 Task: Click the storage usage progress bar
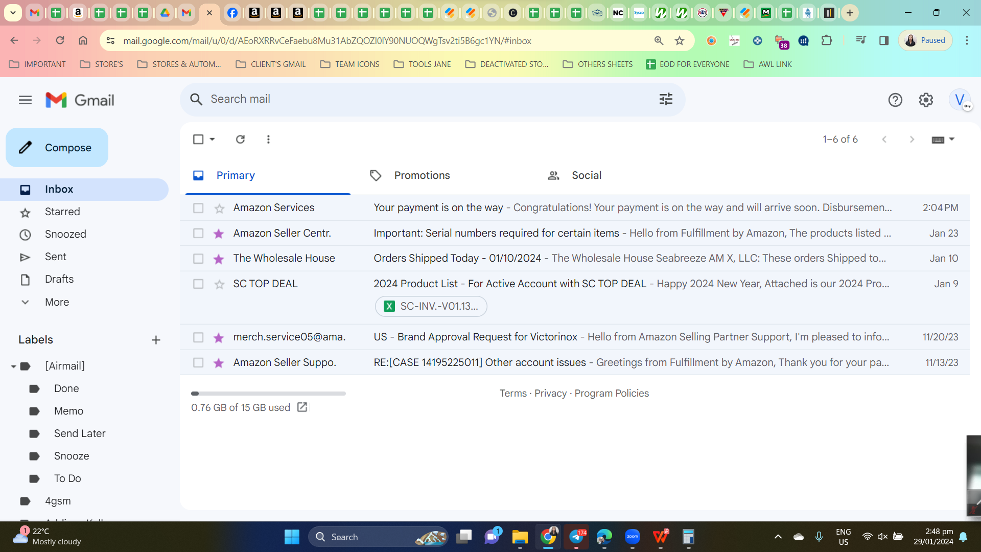[268, 394]
